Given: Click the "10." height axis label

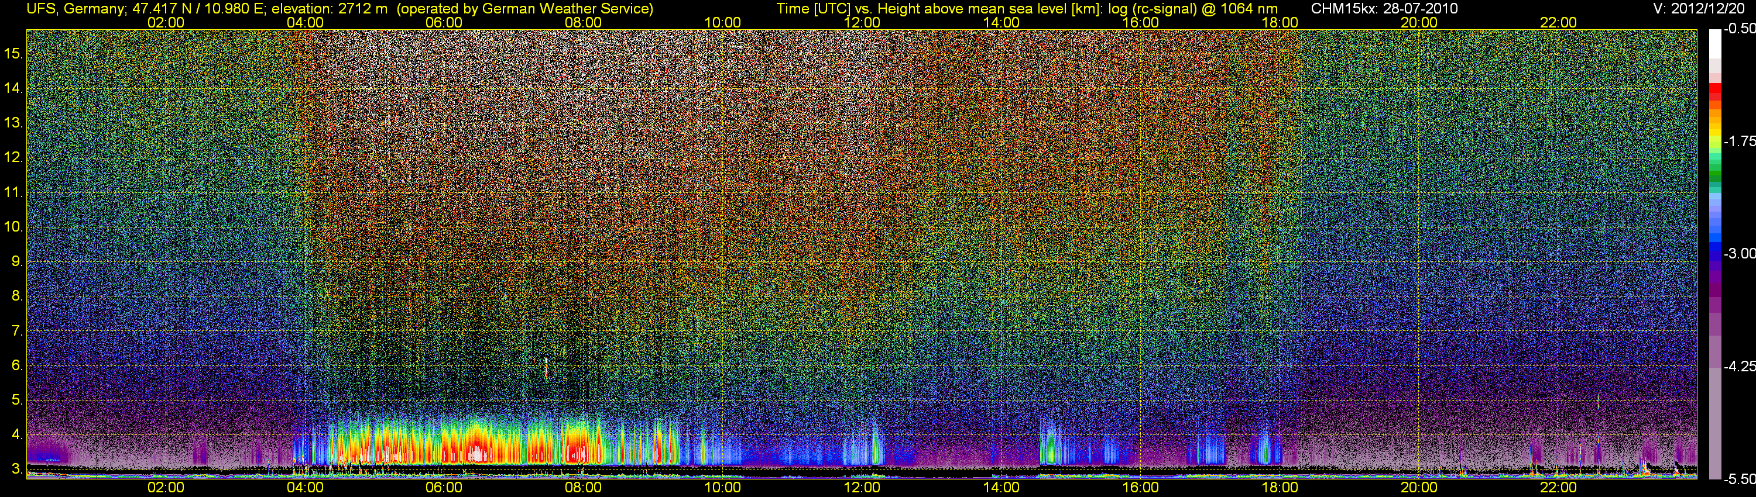Looking at the screenshot, I should coord(13,227).
